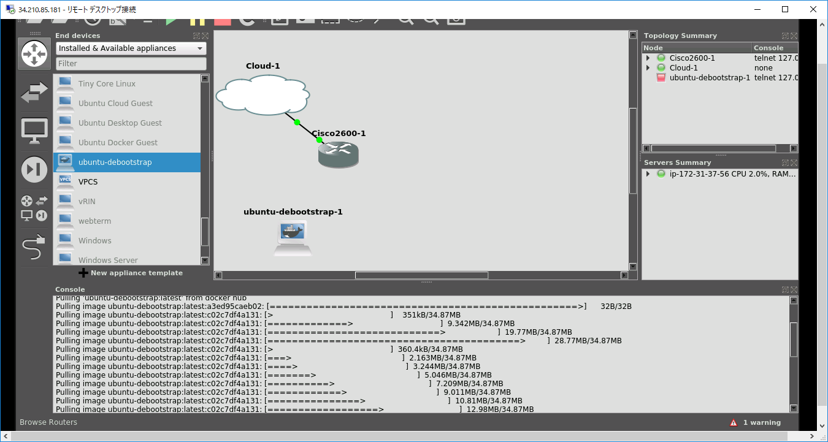
Task: Maximize the Remote Desktop window
Action: [785, 9]
